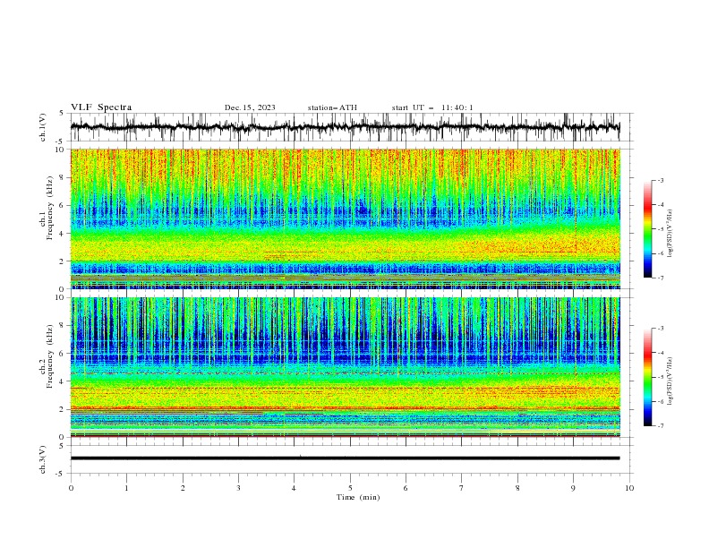
Task: Click the time axis tick label "0"
Action: (x=71, y=488)
